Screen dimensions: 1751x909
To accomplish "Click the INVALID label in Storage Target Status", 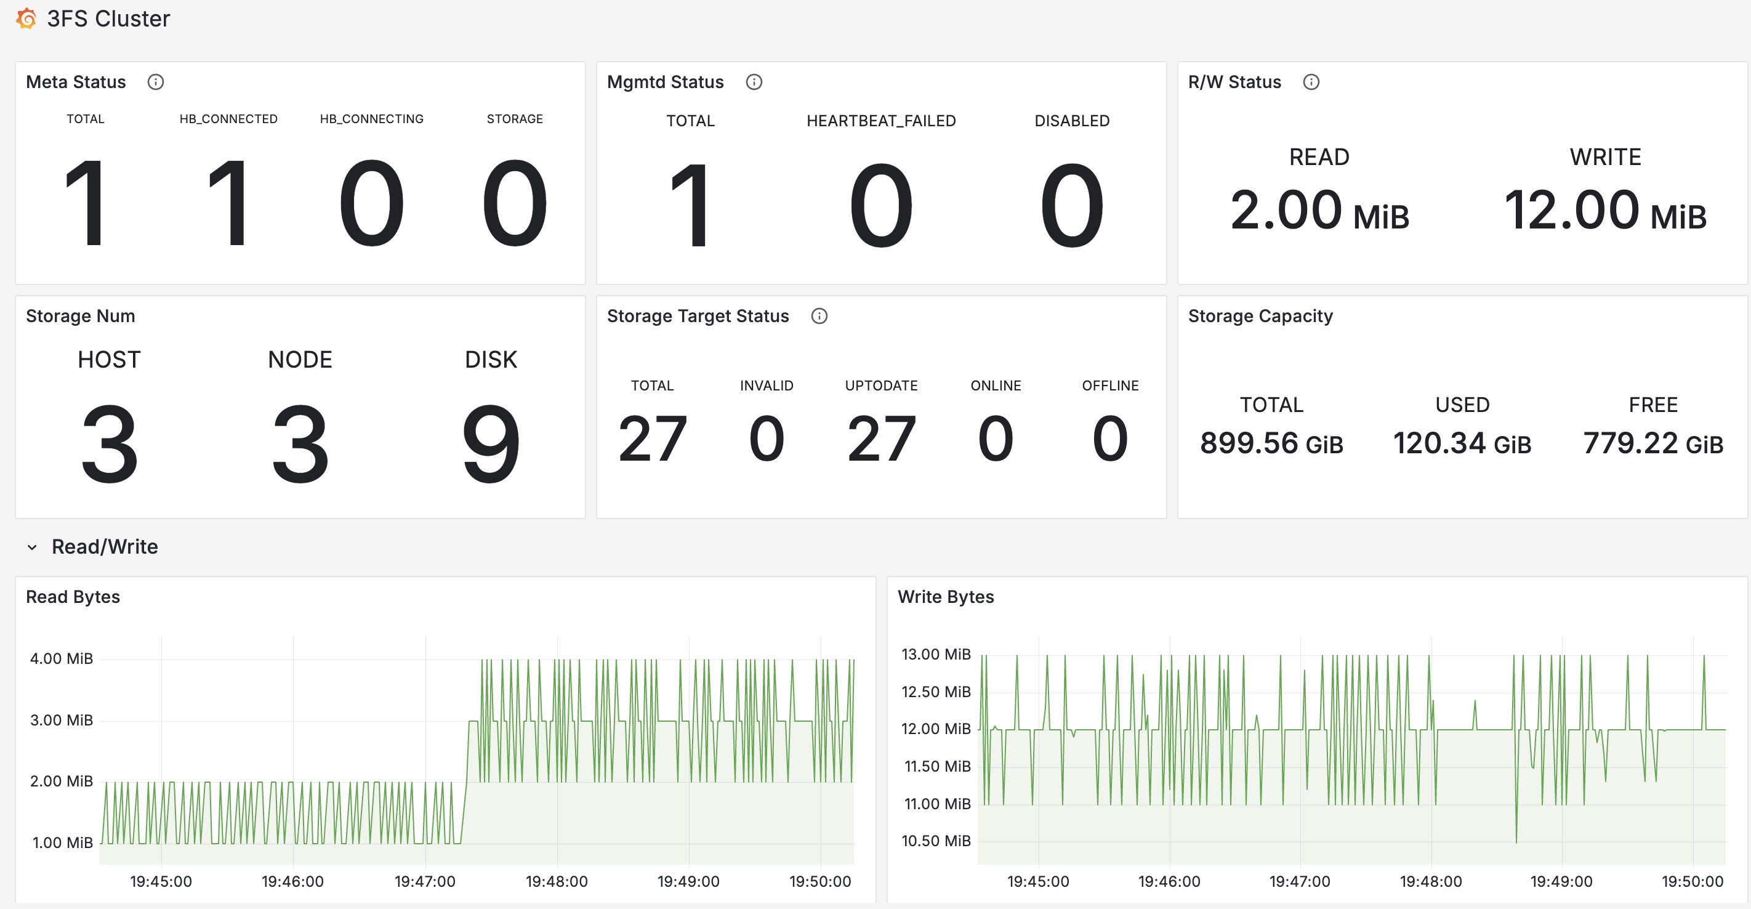I will [766, 386].
